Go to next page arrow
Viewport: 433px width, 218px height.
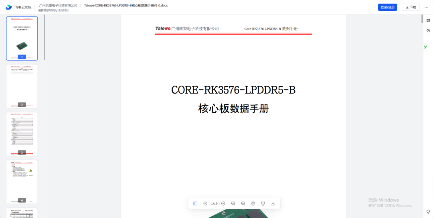pos(223,204)
